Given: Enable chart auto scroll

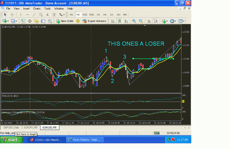Looking at the screenshot, I should point(149,21).
